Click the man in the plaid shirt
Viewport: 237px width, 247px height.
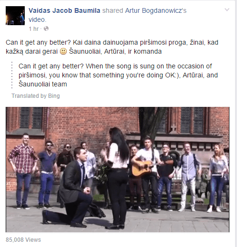click(23, 171)
